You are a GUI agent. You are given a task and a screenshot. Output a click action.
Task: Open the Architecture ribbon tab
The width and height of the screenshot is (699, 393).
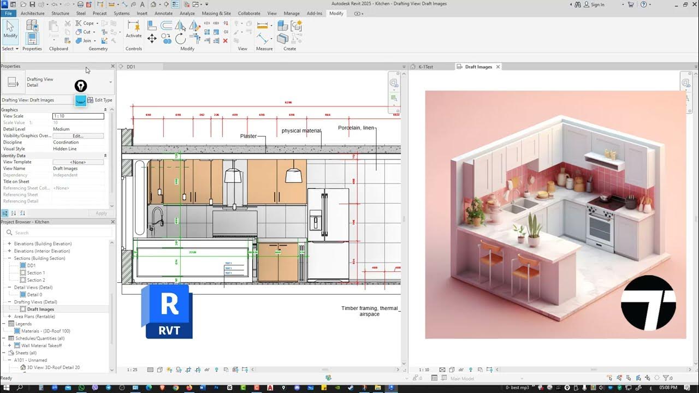(x=32, y=13)
